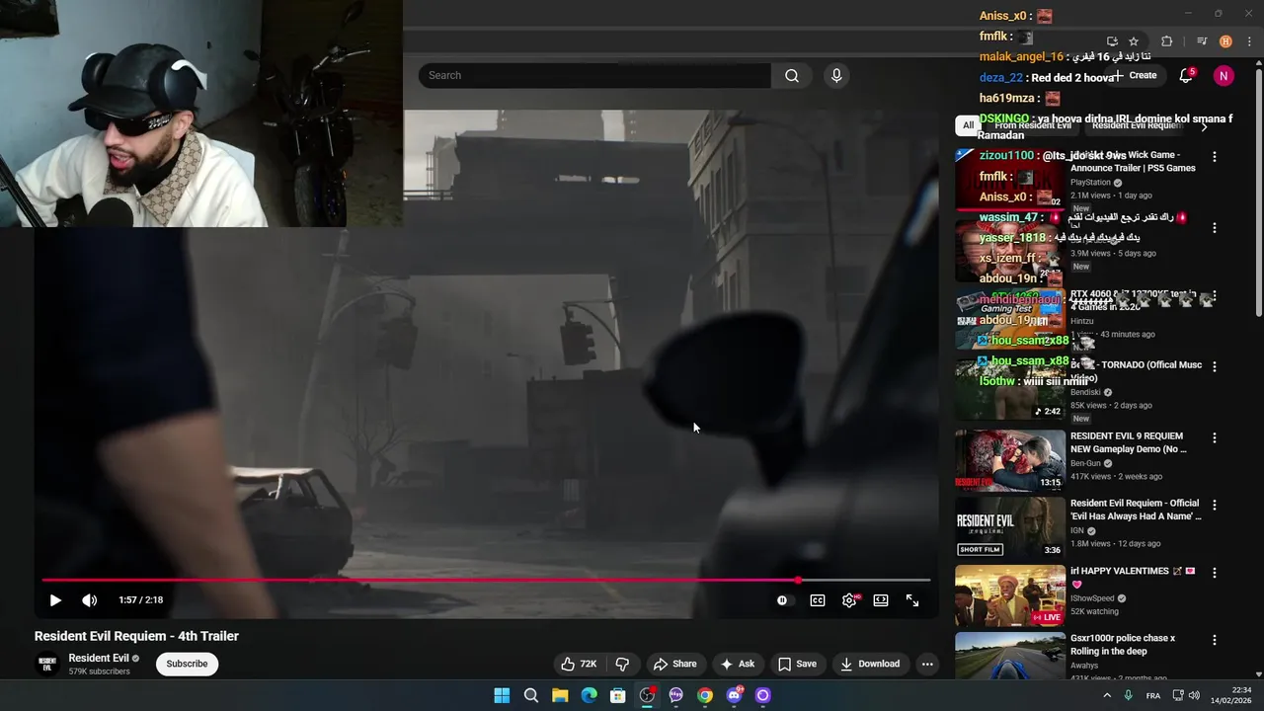
Task: Open options for TORNADO music video
Action: pos(1215,366)
